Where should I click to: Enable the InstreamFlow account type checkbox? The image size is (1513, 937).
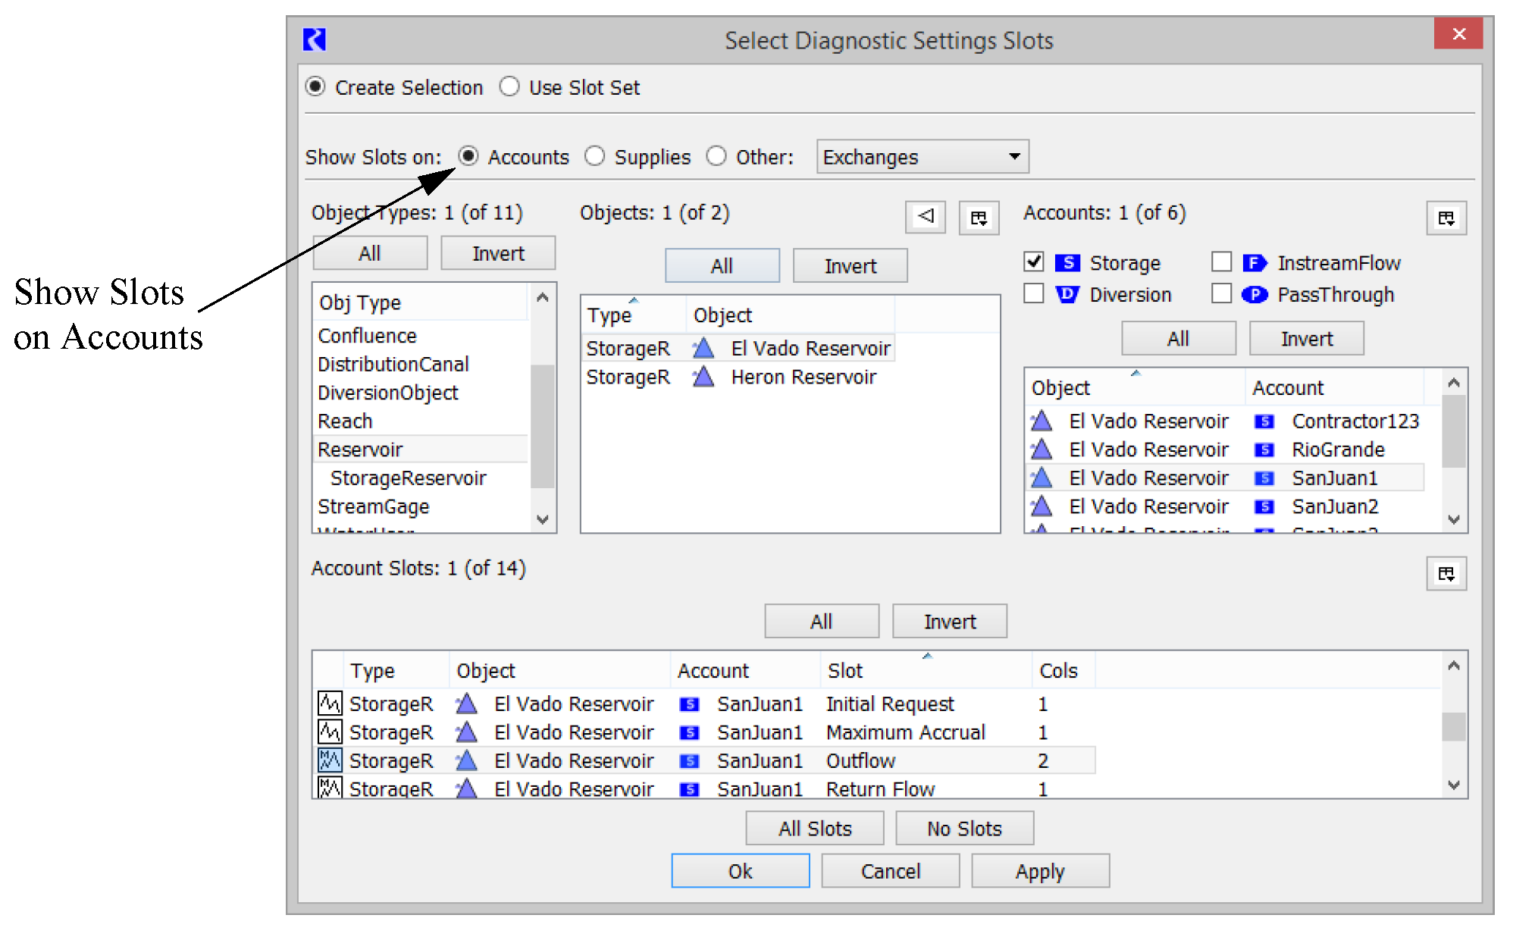pos(1221,262)
